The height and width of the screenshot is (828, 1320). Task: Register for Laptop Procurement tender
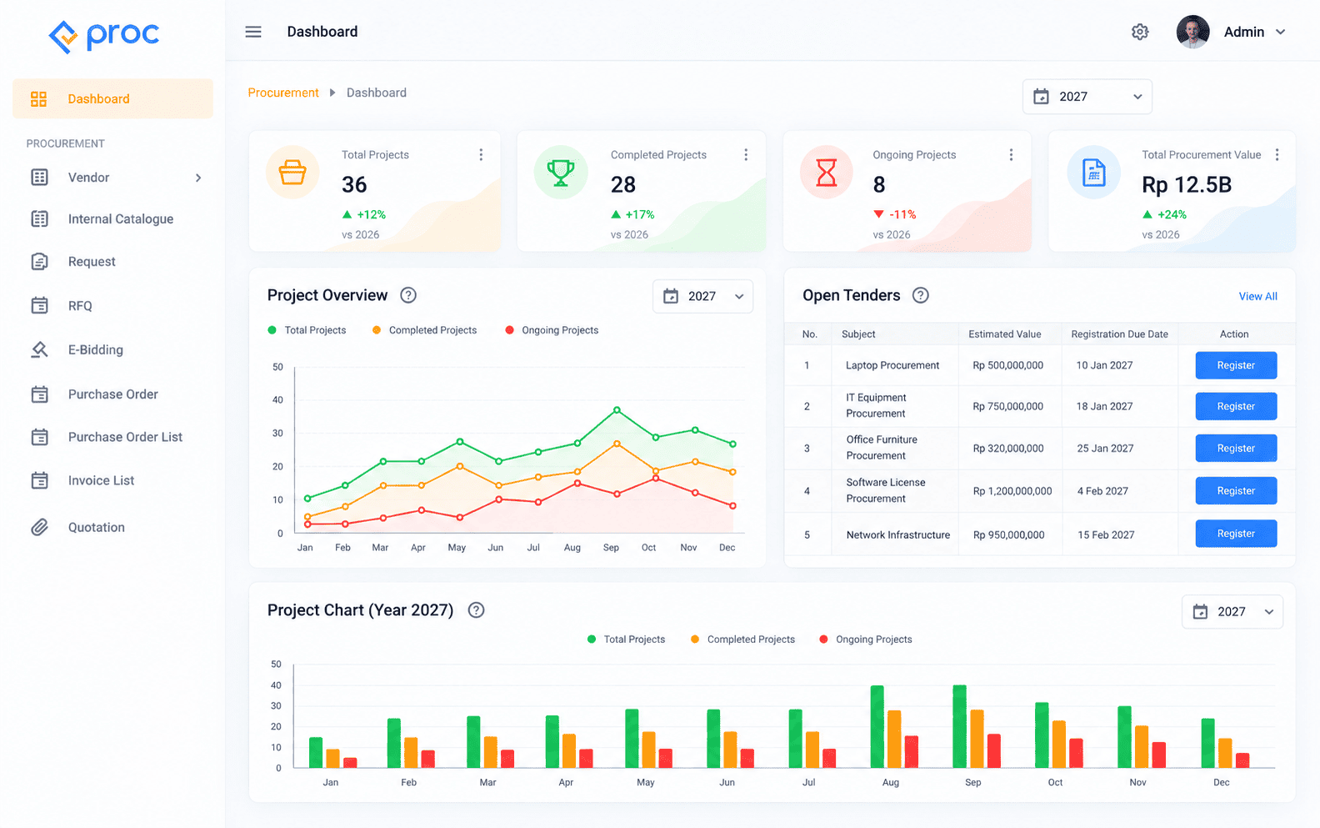click(x=1236, y=365)
